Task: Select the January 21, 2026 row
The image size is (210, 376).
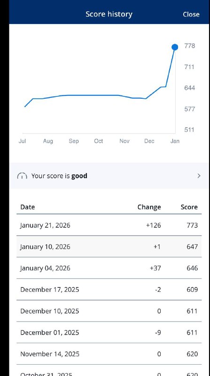Action: click(x=109, y=225)
